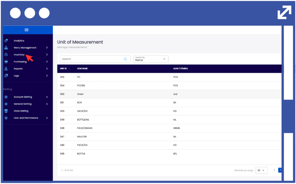The image size is (296, 184).
Task: Go to the previous page arrow
Action: (x=274, y=170)
